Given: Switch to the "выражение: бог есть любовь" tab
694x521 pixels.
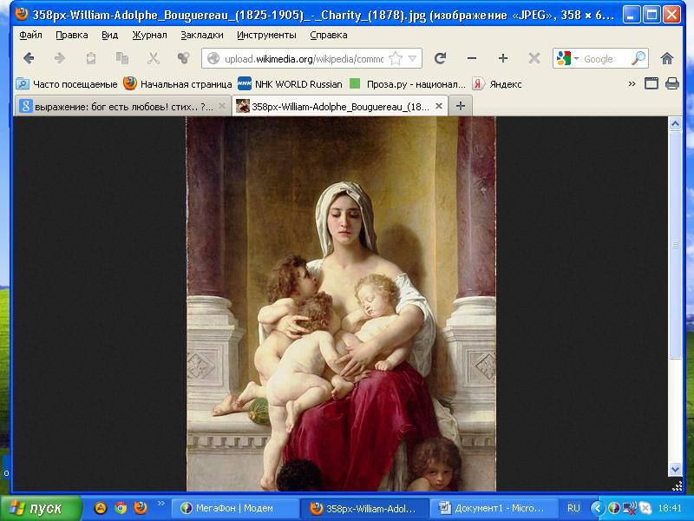Looking at the screenshot, I should (122, 106).
